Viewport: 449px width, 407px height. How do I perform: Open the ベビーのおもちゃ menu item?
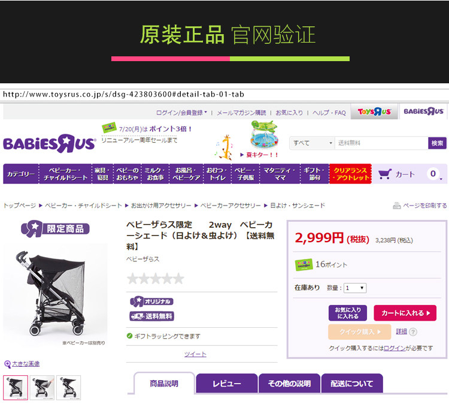coord(127,174)
